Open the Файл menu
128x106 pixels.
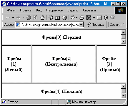[11, 10]
